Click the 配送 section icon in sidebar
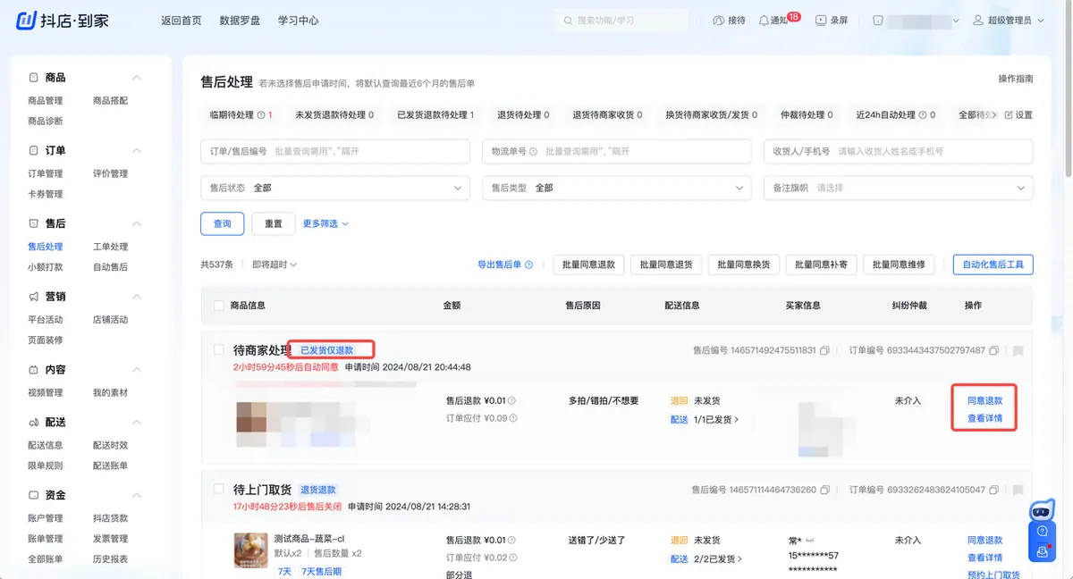Screen dimensions: 1073x579 (34, 422)
